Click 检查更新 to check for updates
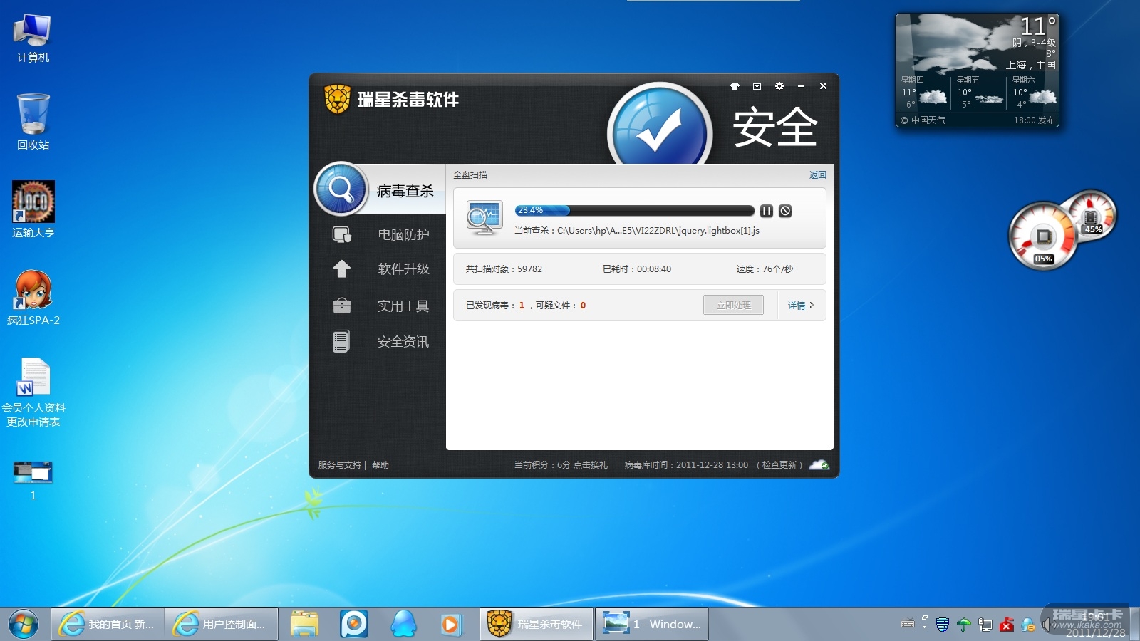 [779, 465]
